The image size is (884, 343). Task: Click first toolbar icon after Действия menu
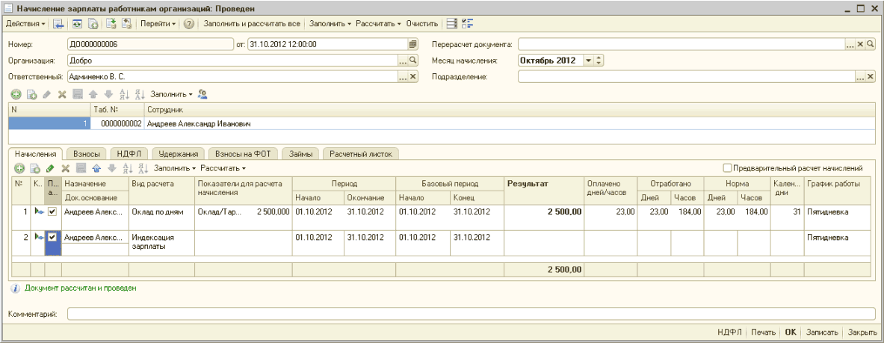[58, 24]
